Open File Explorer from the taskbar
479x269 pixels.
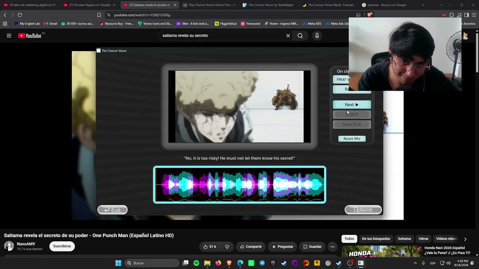(x=207, y=263)
